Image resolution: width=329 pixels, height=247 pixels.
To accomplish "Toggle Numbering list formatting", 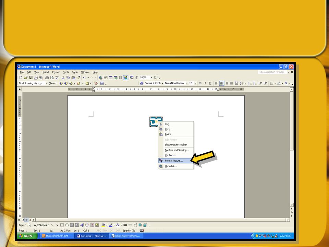I will 250,83.
